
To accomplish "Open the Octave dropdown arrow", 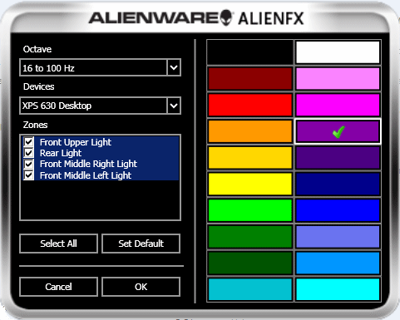I will pyautogui.click(x=174, y=67).
